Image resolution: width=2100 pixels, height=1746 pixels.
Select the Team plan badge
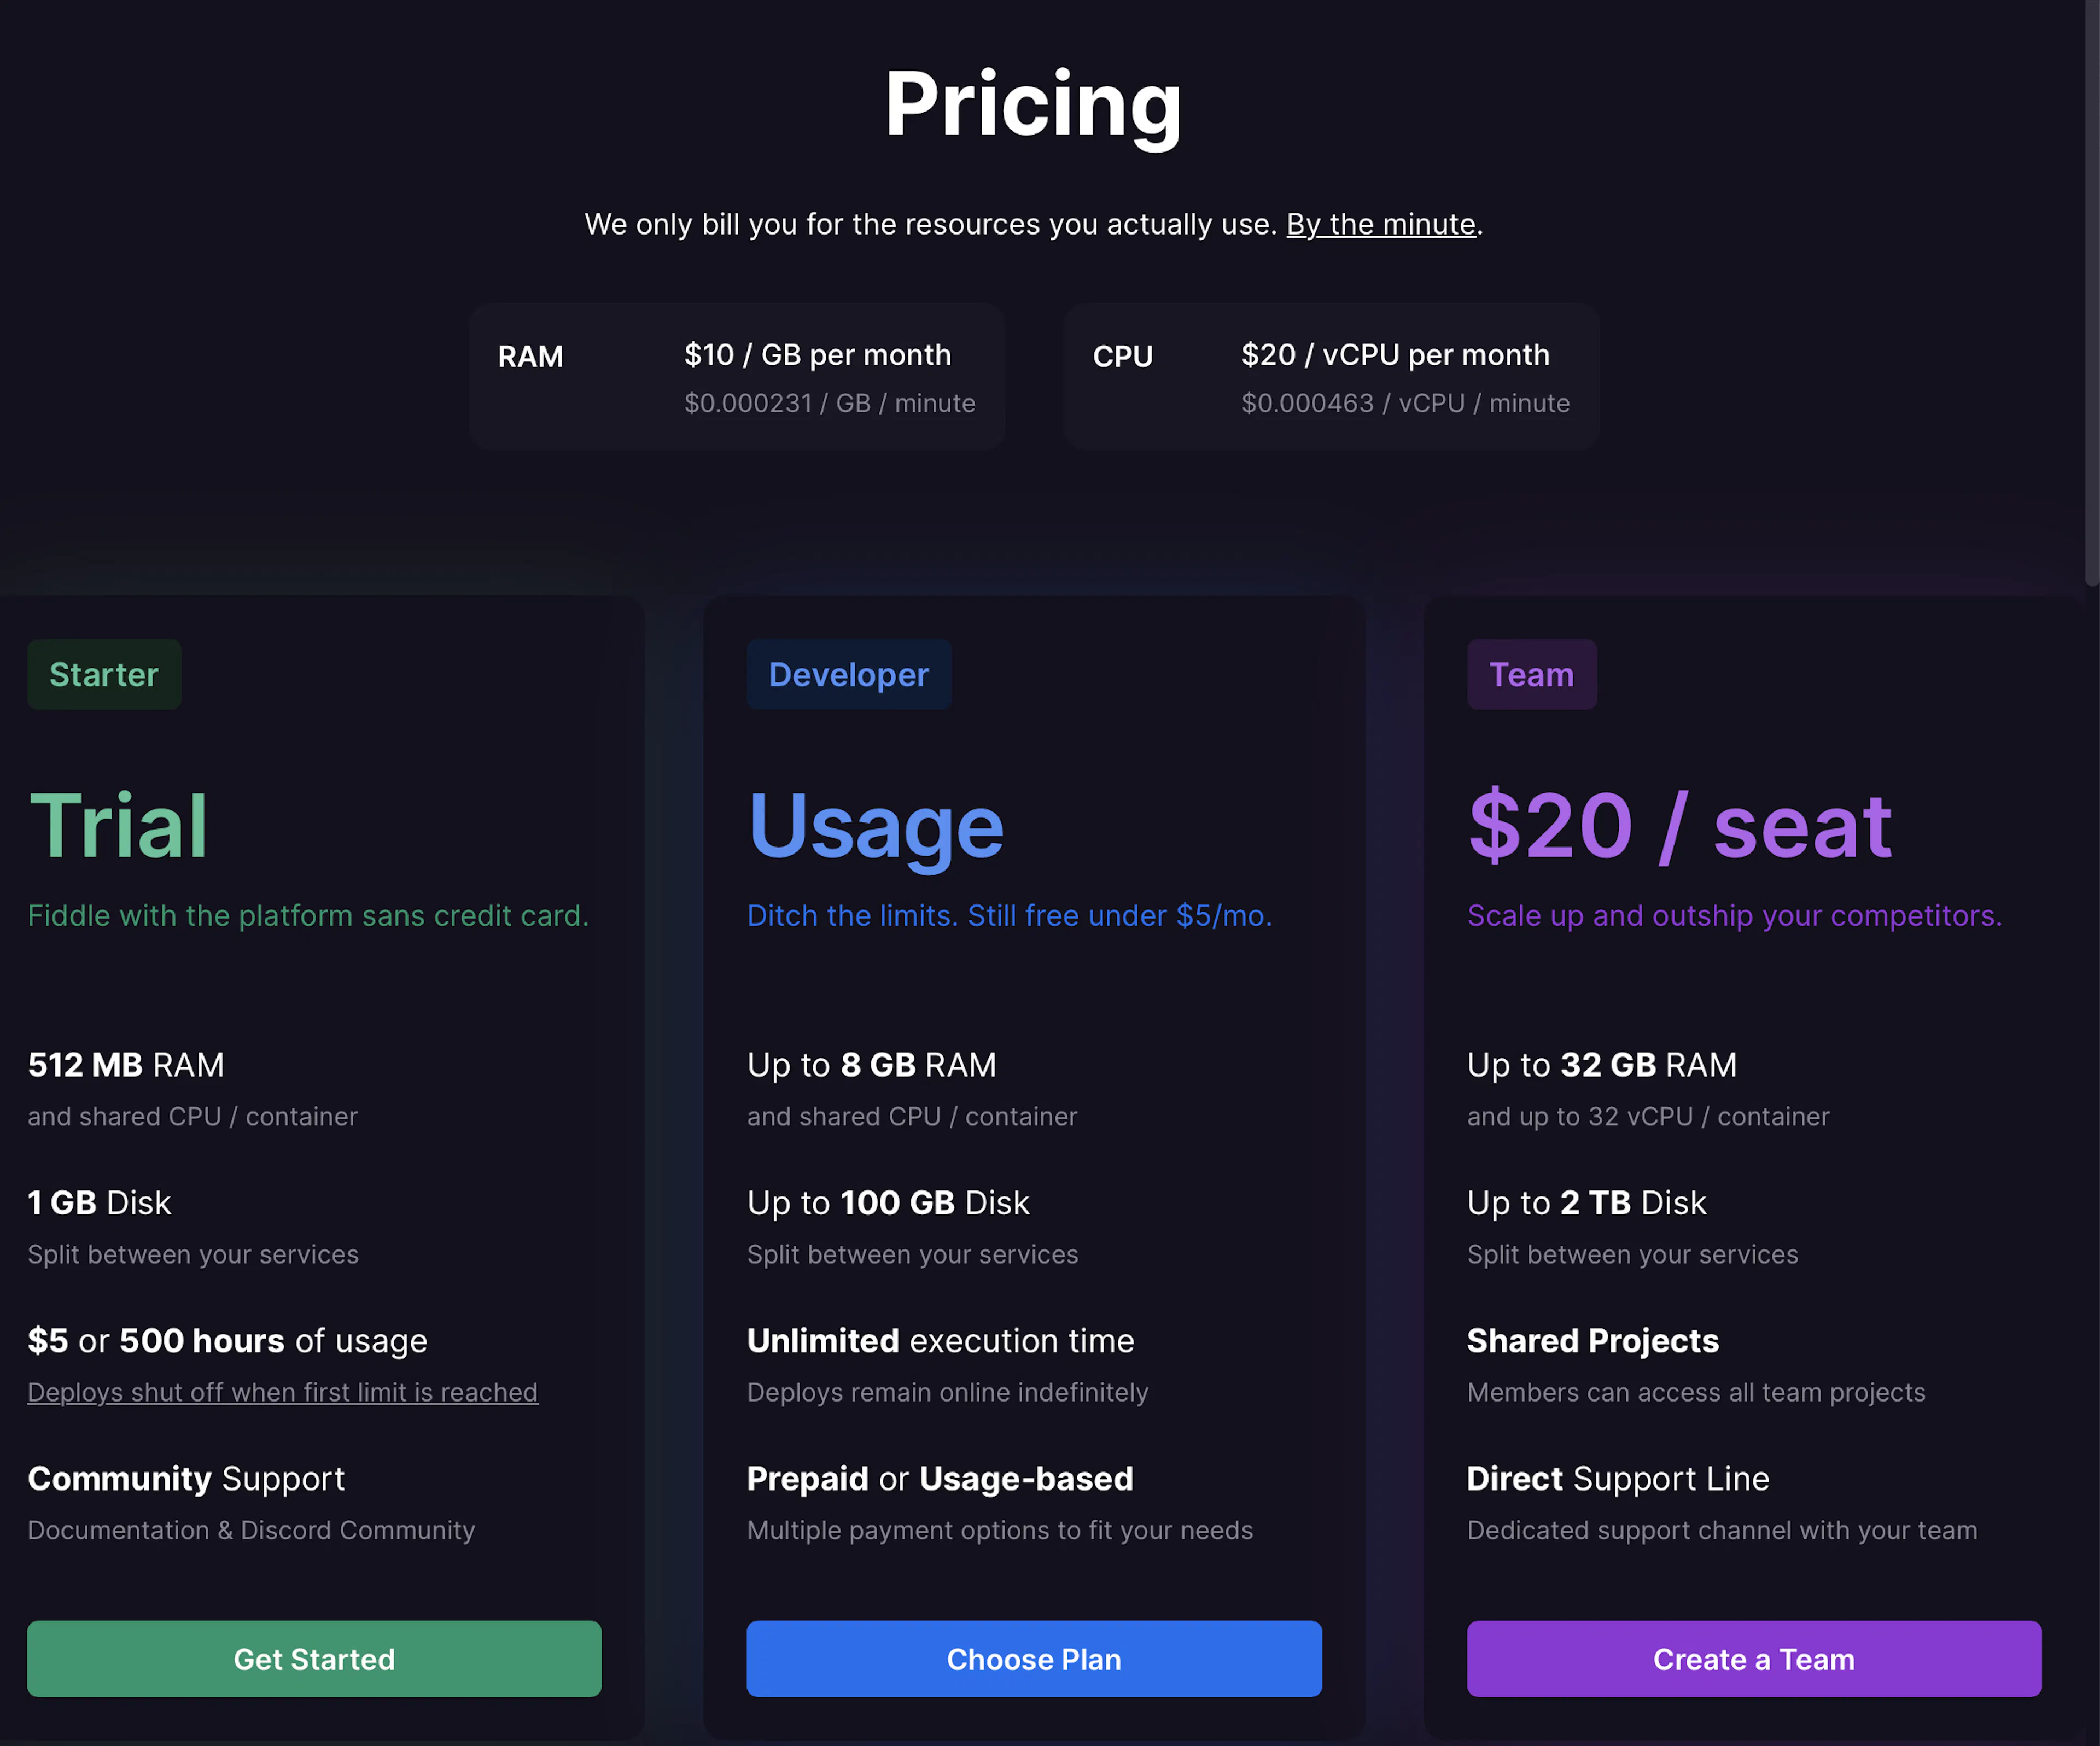pos(1532,674)
